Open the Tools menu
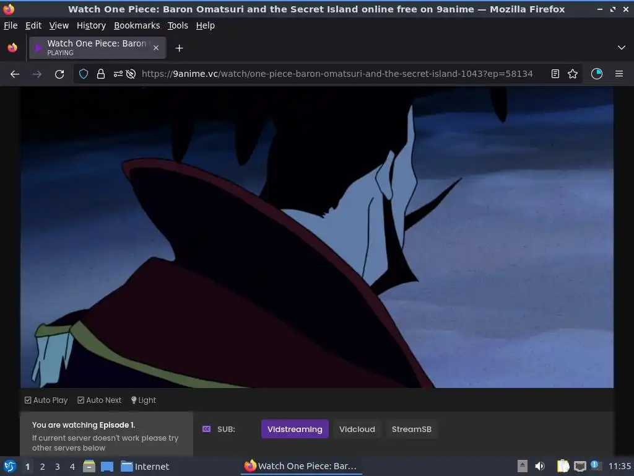Viewport: 634px width, 476px height. pyautogui.click(x=178, y=25)
